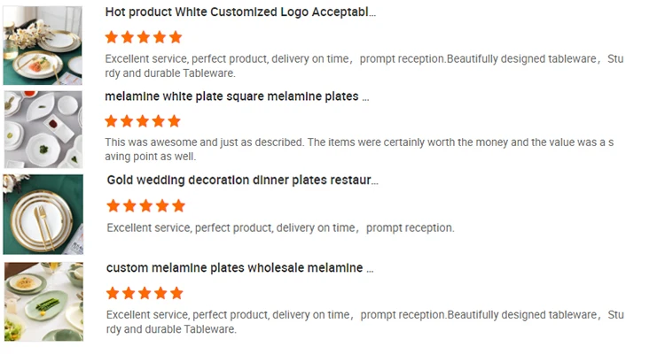Click first star under 'melamine white plate square'
The width and height of the screenshot is (665, 354).
pos(112,121)
